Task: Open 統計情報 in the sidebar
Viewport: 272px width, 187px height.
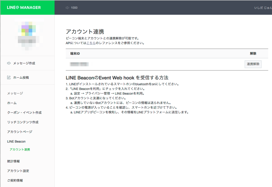Action: click(13, 161)
